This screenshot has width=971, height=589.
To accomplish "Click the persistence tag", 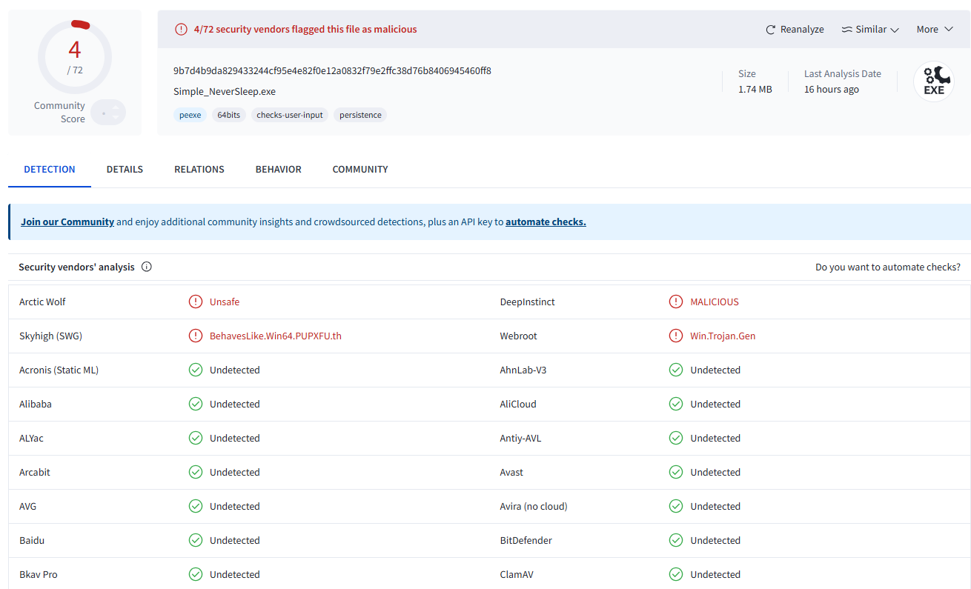I will coord(360,115).
